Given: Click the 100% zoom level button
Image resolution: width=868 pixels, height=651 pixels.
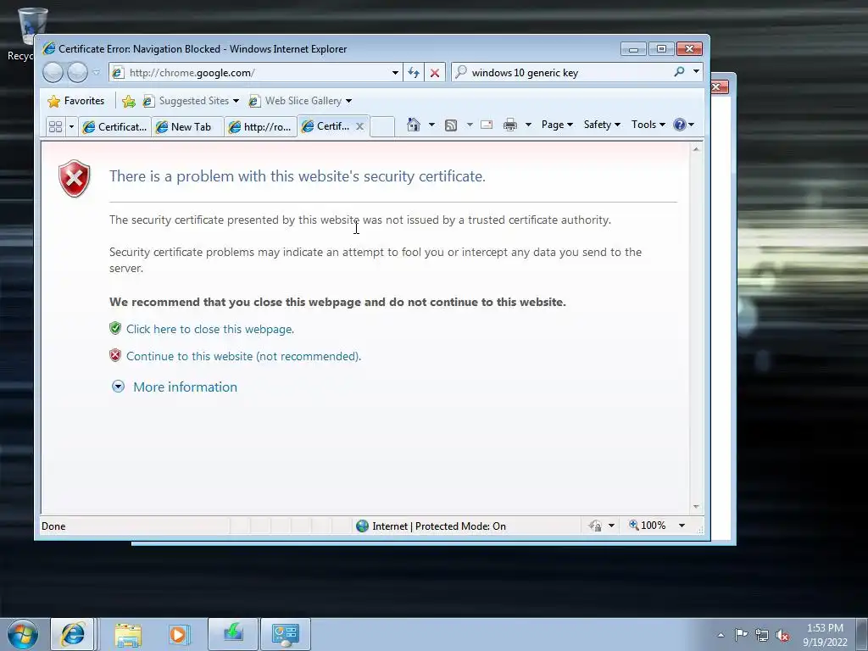Looking at the screenshot, I should (x=647, y=526).
